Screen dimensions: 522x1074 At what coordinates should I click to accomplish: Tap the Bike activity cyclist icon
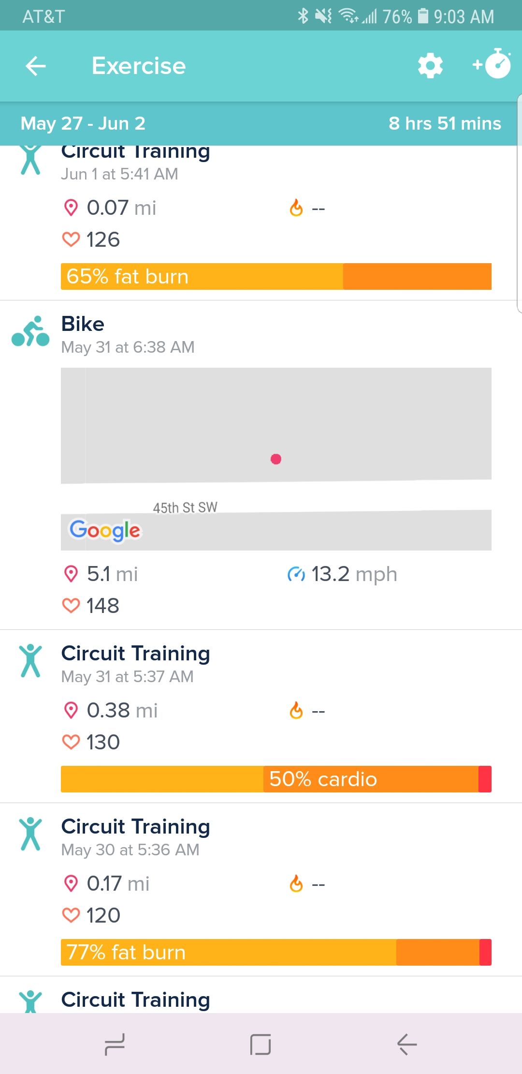[30, 332]
